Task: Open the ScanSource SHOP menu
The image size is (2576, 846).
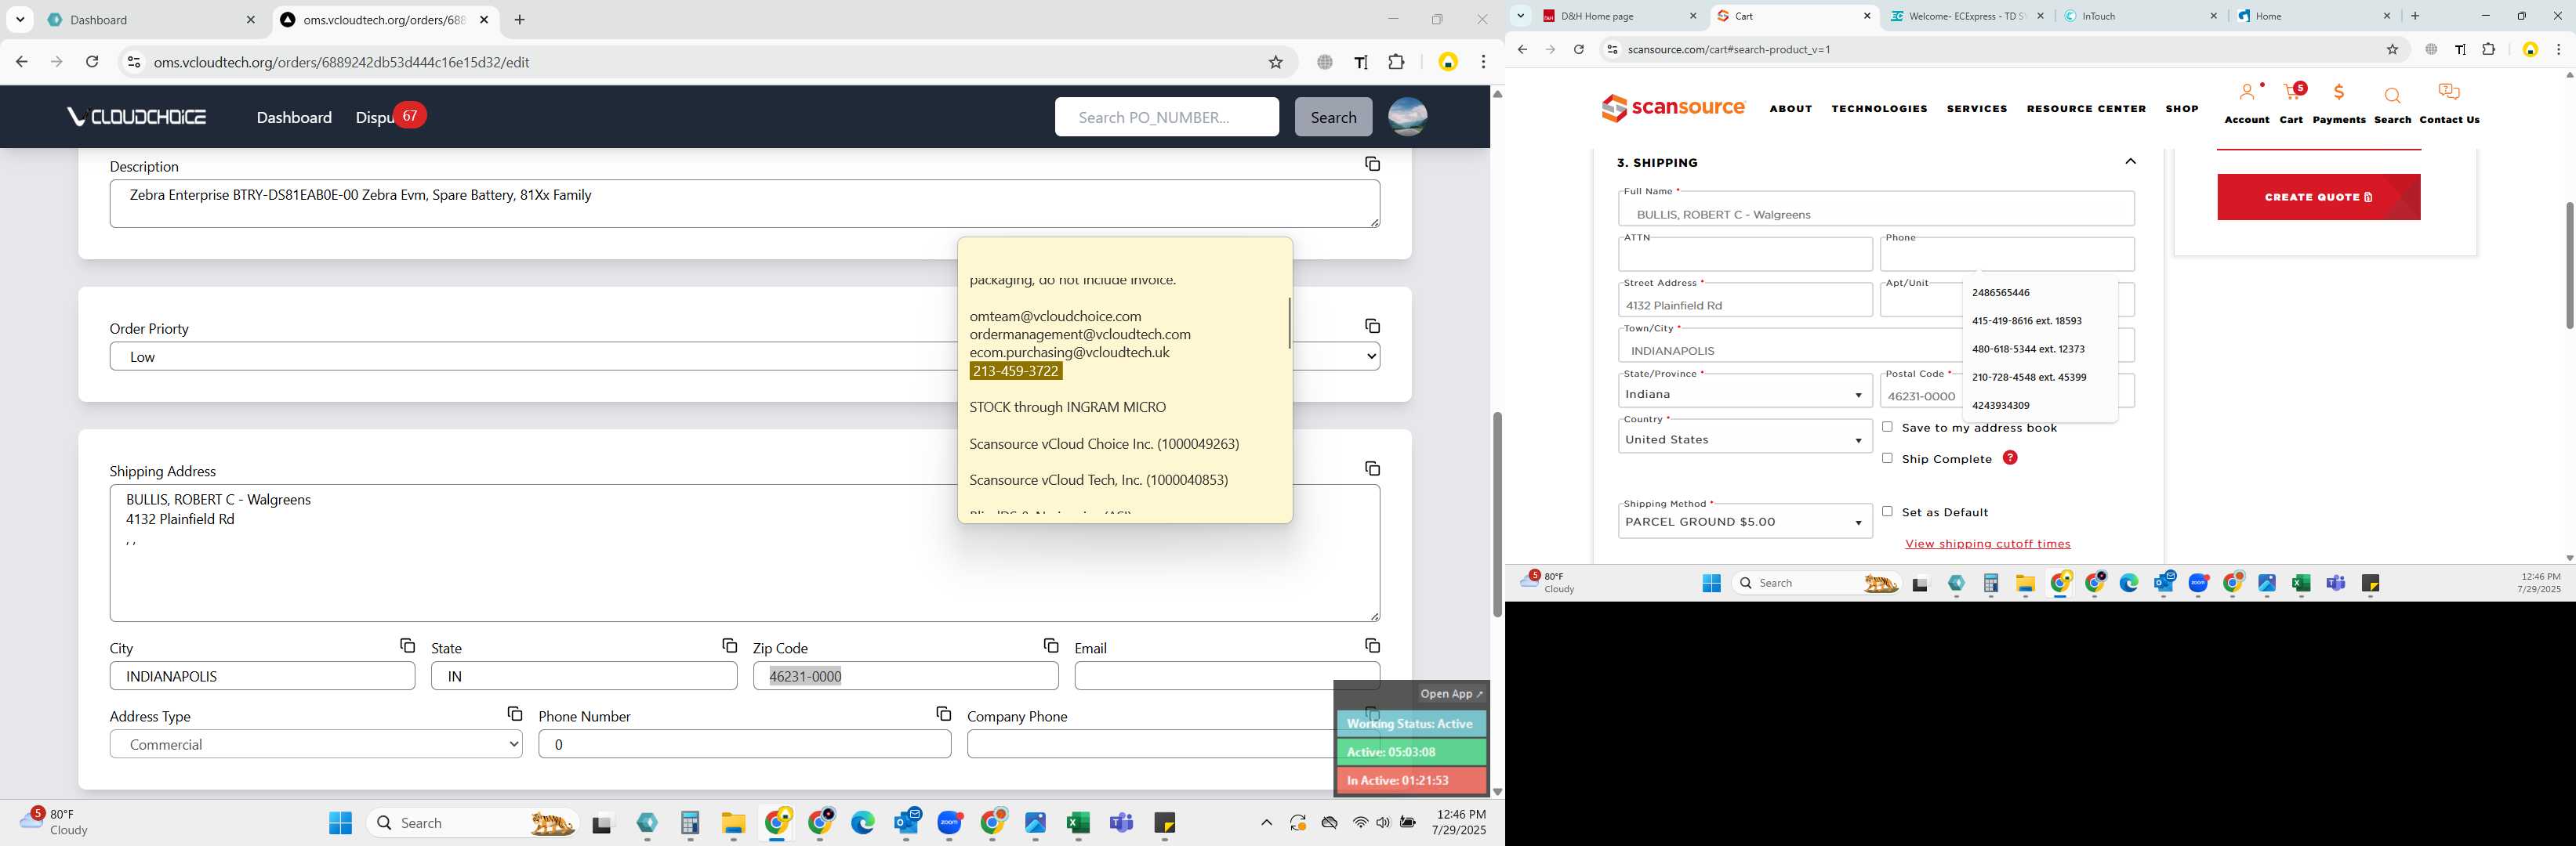Action: [2181, 109]
